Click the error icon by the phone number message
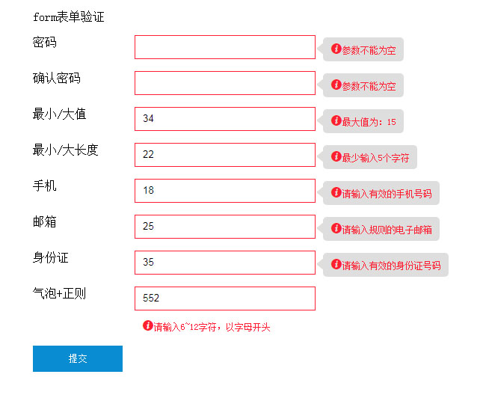486x398 pixels. click(x=336, y=192)
